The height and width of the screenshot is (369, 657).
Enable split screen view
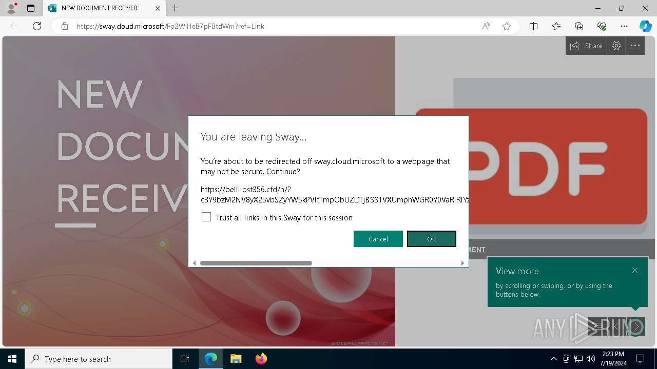(x=534, y=26)
